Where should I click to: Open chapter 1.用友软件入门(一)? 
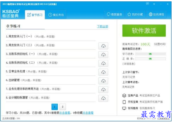coord(30,36)
